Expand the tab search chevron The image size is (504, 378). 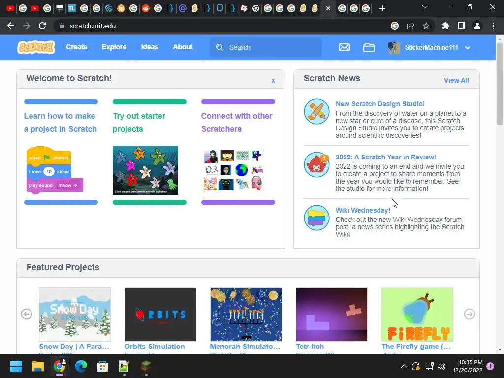[x=425, y=7]
